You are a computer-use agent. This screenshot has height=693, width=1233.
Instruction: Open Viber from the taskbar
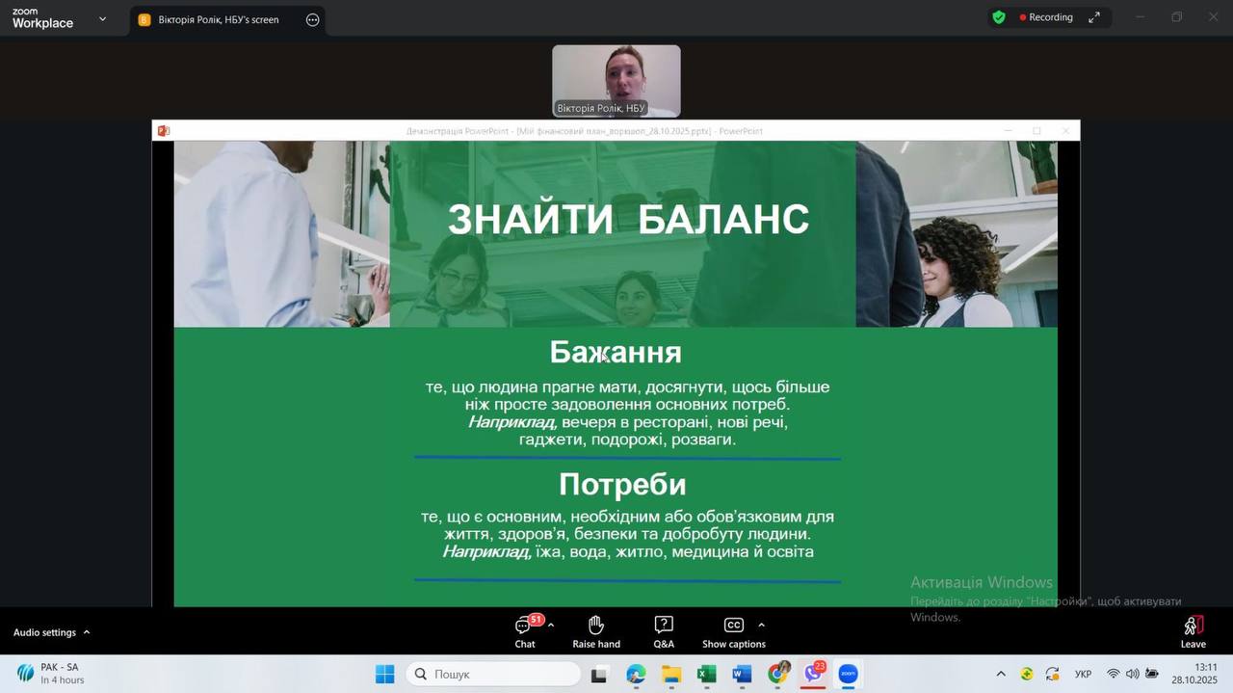813,674
